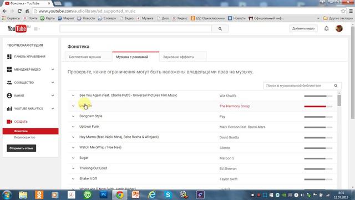
Task: Expand the Gangnam Style track details
Action: [73, 116]
